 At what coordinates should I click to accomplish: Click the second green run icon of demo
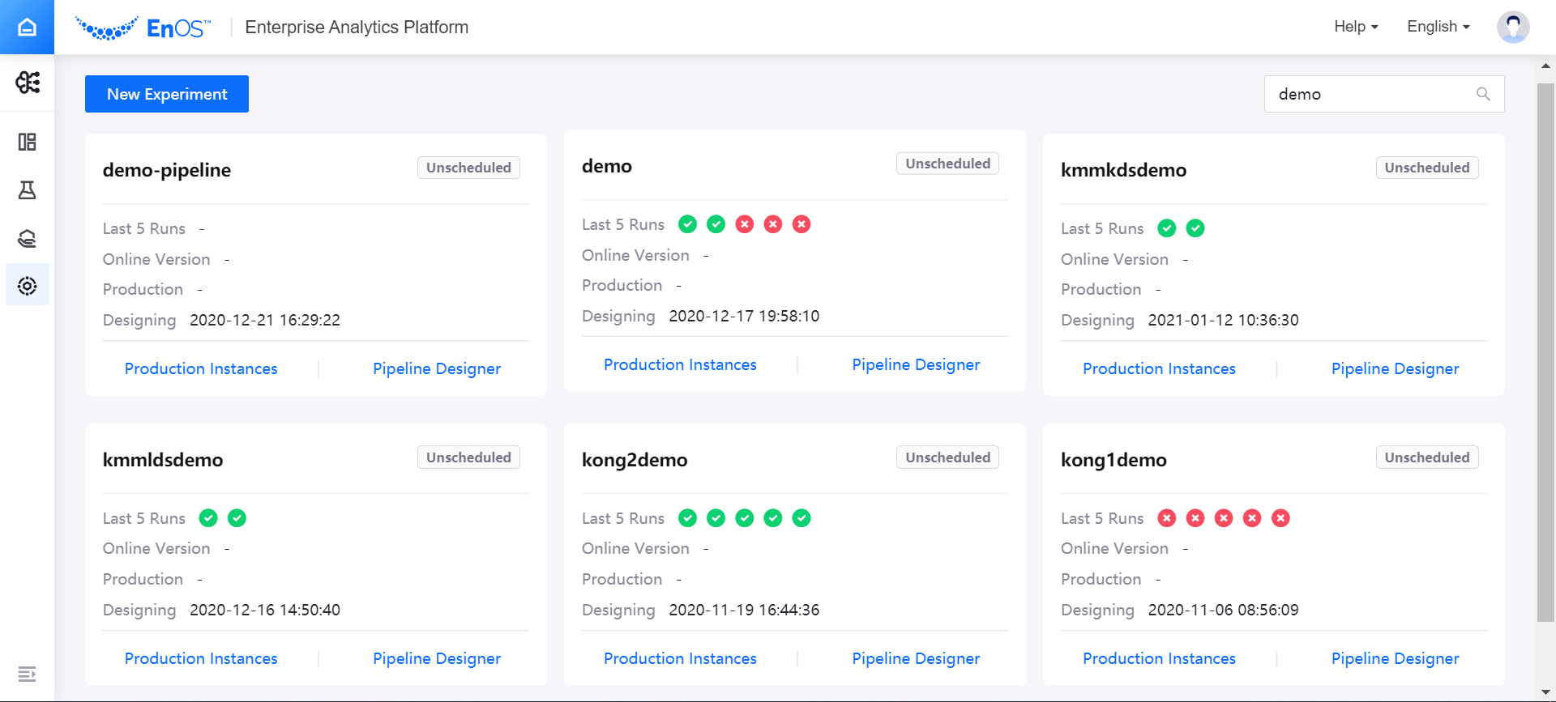pos(716,224)
